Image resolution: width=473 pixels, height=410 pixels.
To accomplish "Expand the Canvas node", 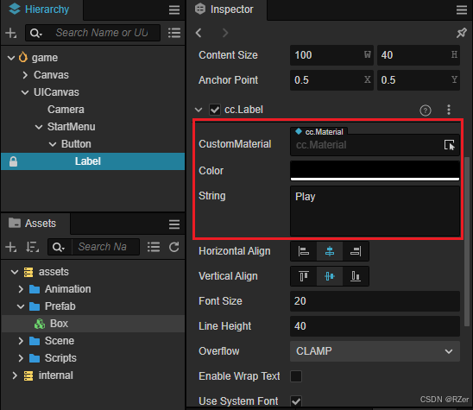I will (25, 75).
